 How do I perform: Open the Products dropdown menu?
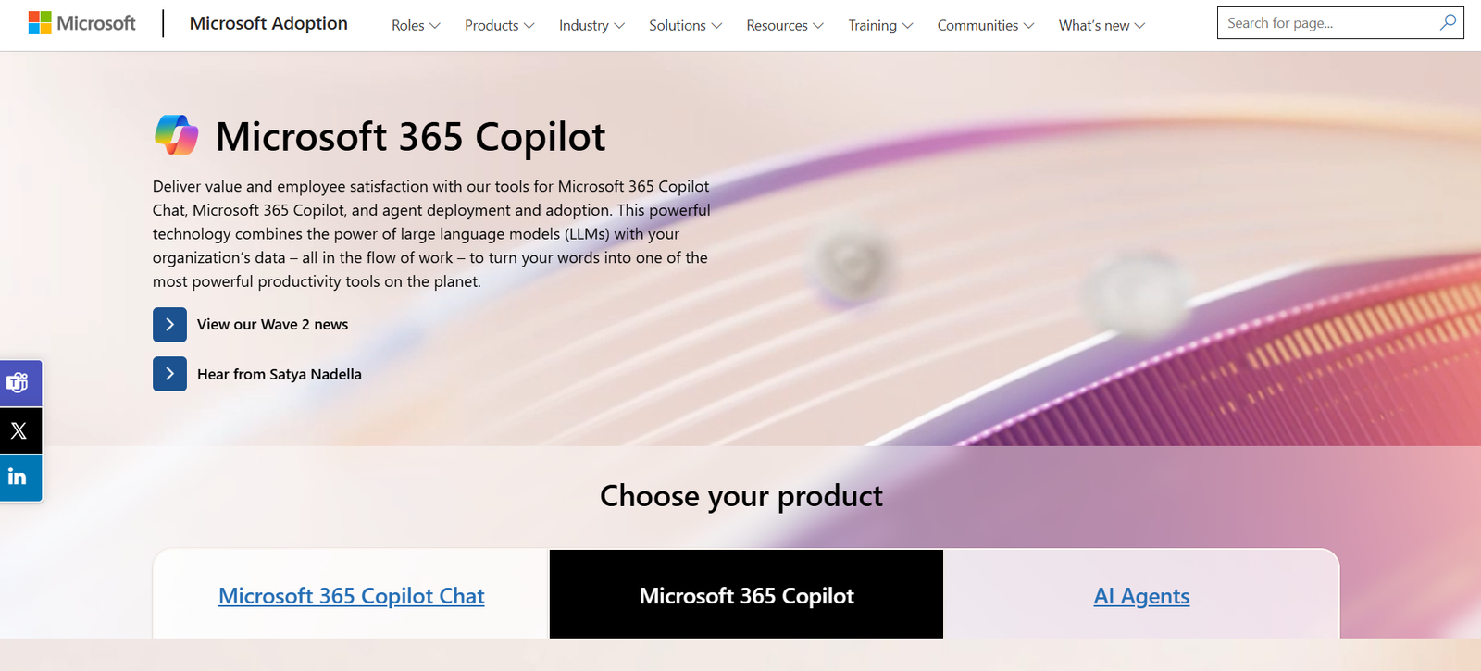[499, 26]
